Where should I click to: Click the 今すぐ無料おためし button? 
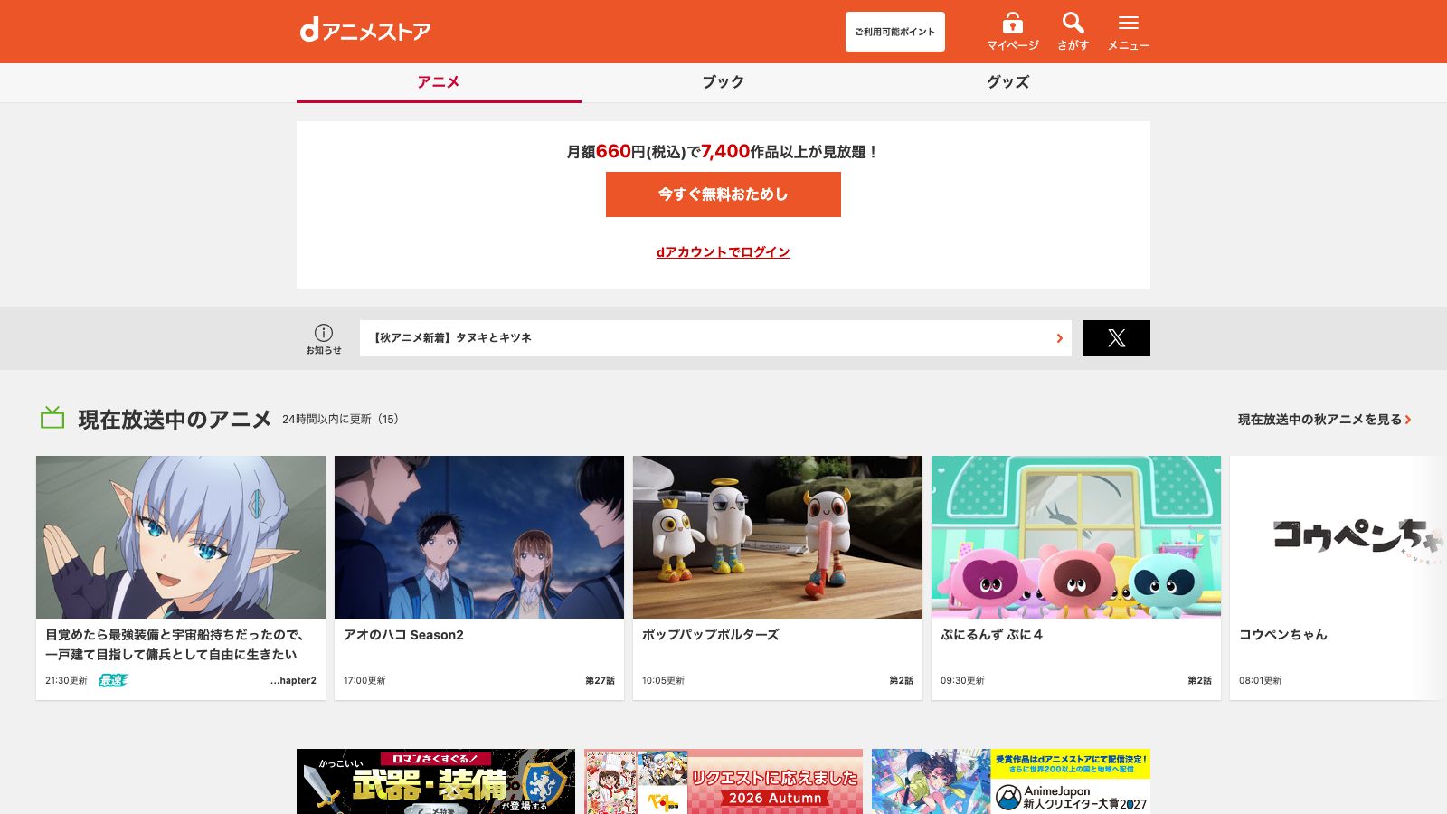[x=723, y=194]
